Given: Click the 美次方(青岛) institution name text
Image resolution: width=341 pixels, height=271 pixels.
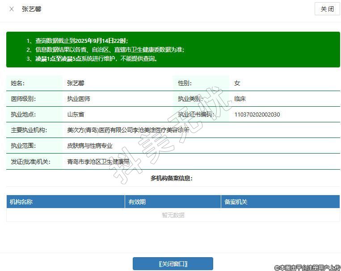Looking at the screenshot, I should point(128,130).
